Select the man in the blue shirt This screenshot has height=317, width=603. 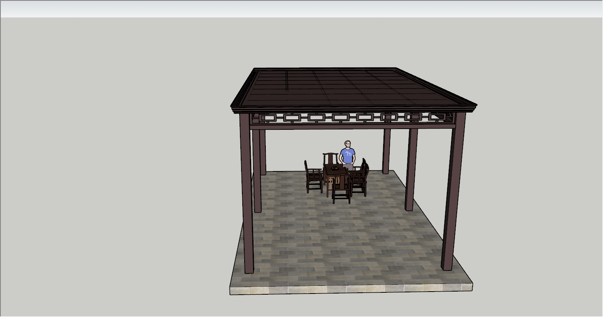point(348,155)
